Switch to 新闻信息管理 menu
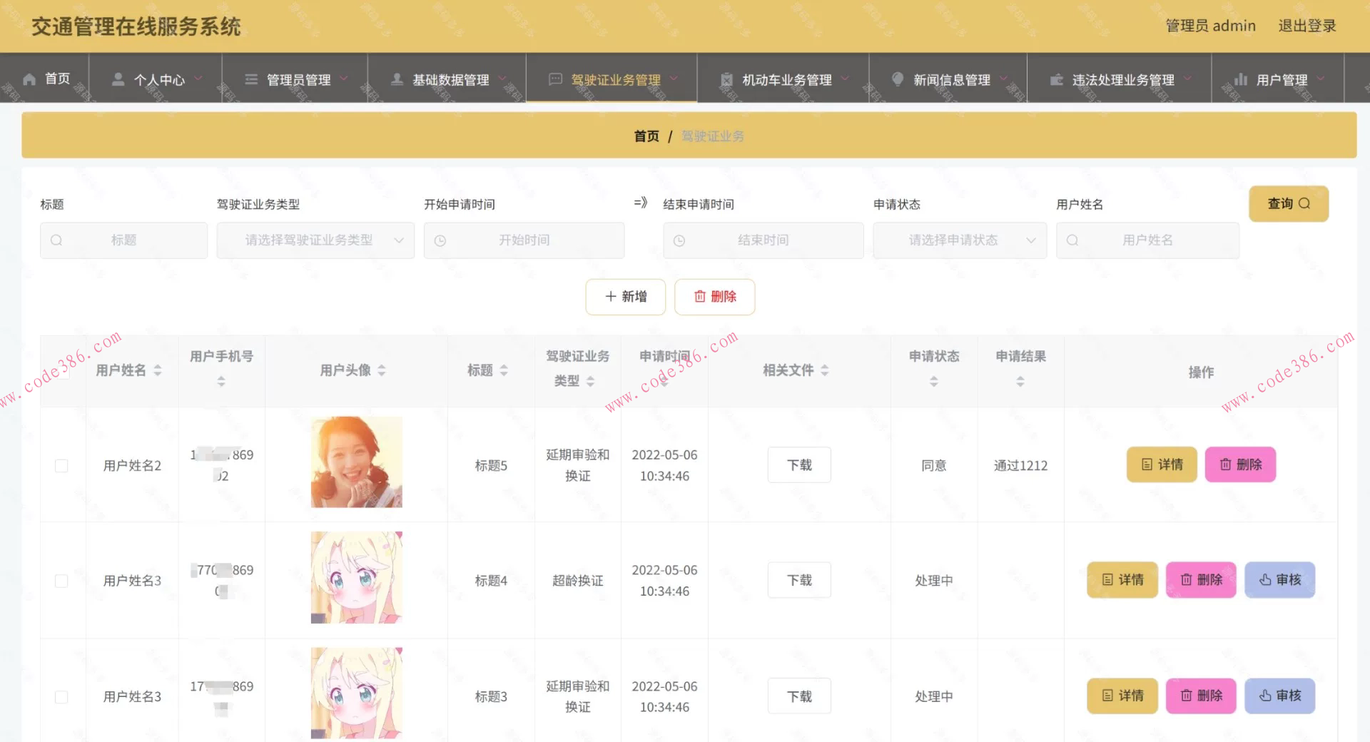 [951, 79]
